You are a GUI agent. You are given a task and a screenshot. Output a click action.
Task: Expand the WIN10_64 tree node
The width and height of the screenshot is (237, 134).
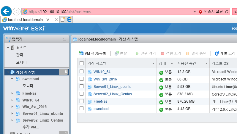pos(12,100)
